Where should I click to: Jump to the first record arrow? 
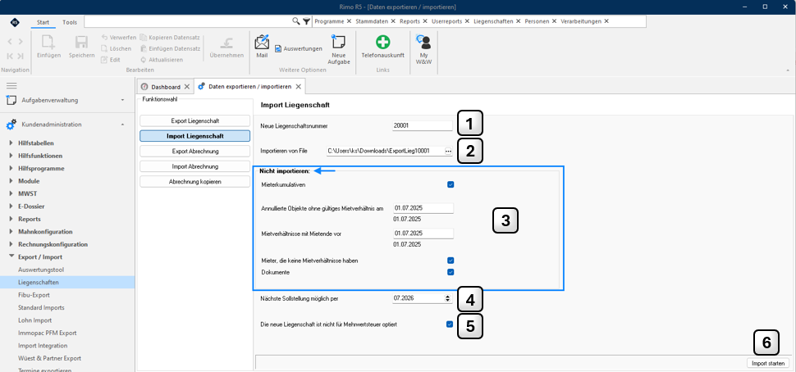point(10,56)
